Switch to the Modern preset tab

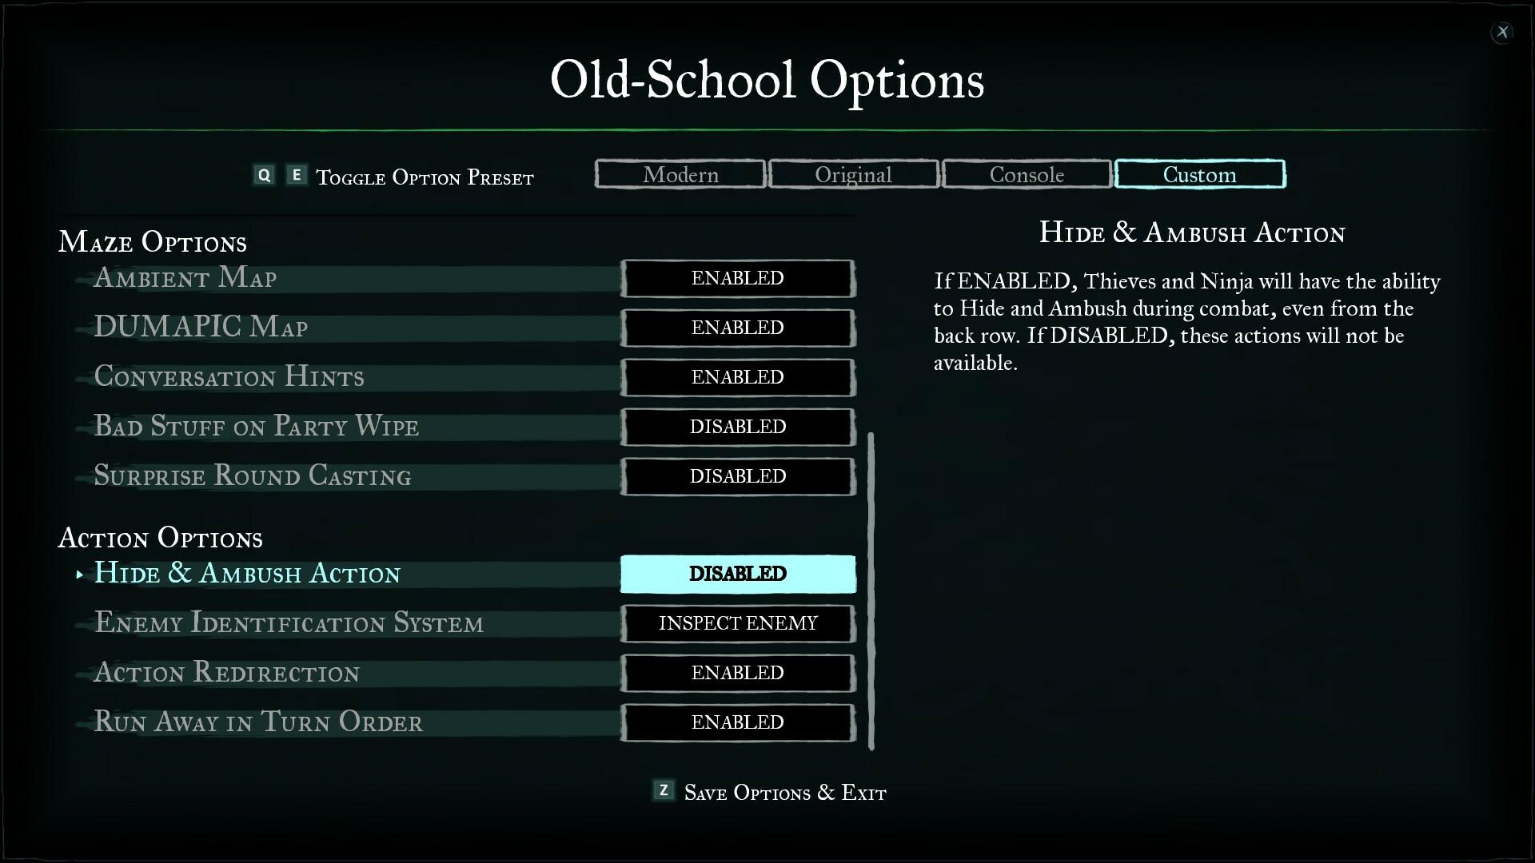coord(680,174)
